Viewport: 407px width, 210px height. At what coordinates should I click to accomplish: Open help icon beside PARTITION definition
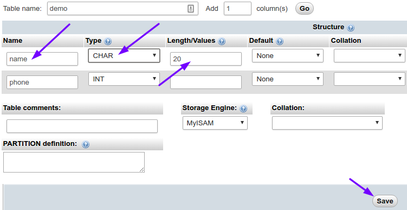[x=86, y=144]
